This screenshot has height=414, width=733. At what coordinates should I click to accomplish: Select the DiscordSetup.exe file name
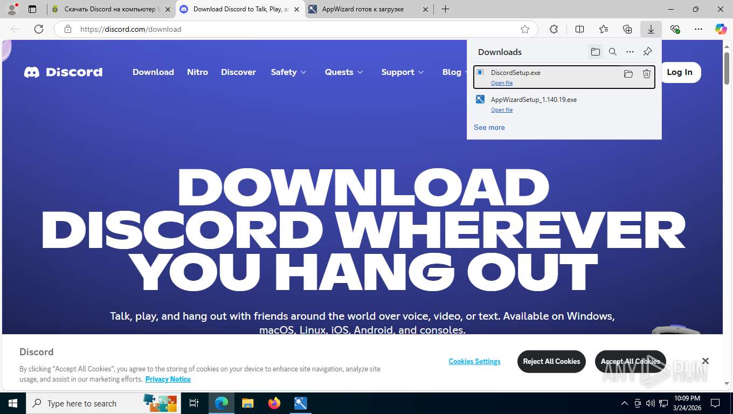click(515, 73)
